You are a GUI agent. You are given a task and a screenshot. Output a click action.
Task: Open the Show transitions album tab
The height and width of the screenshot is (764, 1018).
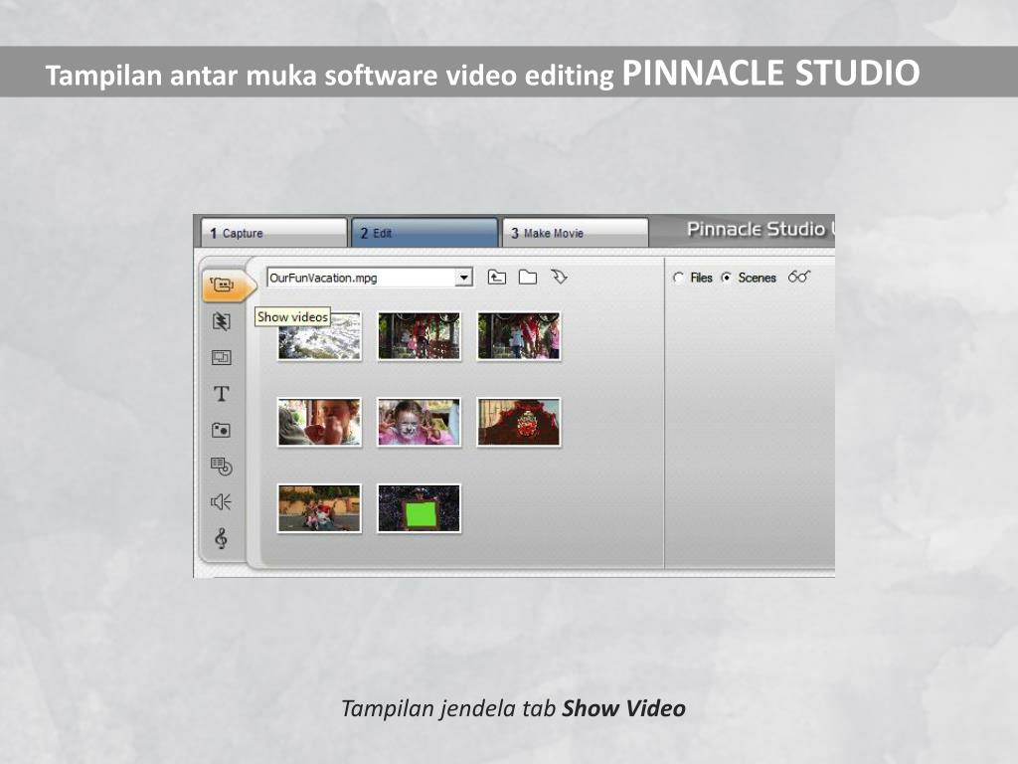coord(222,321)
